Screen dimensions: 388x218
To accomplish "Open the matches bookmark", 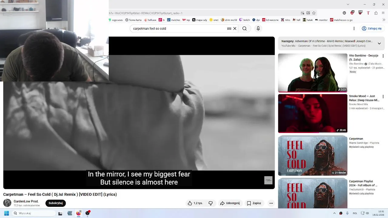I will (174, 20).
